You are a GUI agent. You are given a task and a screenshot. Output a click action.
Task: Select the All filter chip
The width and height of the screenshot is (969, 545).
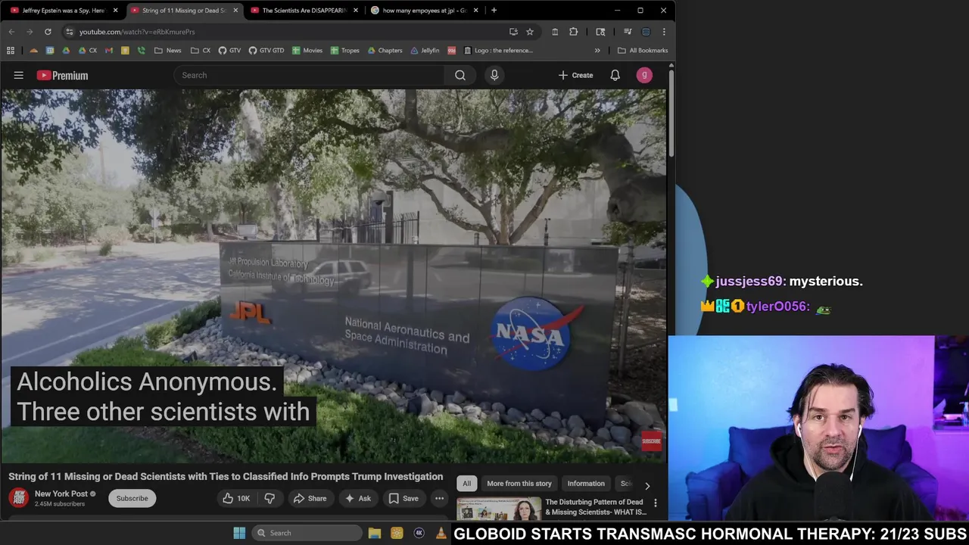[x=466, y=484]
